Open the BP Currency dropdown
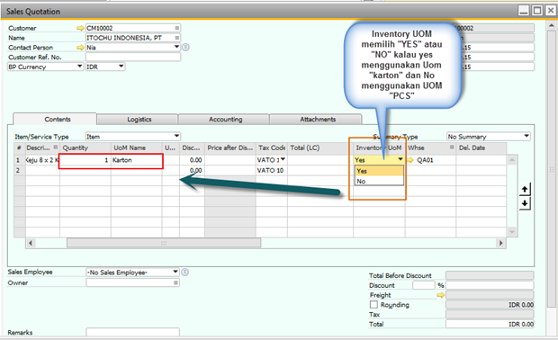 click(80, 67)
